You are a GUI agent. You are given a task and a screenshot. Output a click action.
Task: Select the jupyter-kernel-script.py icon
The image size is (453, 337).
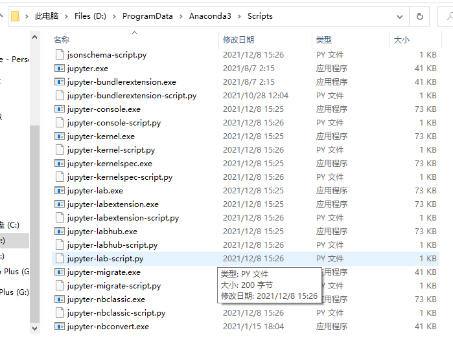click(60, 149)
